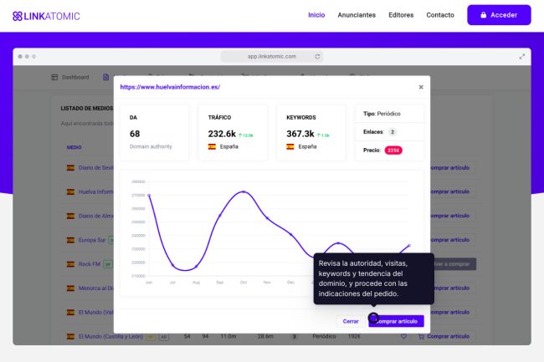The image size is (544, 362).
Task: Click the Spain flag under Keywords
Action: [x=290, y=146]
